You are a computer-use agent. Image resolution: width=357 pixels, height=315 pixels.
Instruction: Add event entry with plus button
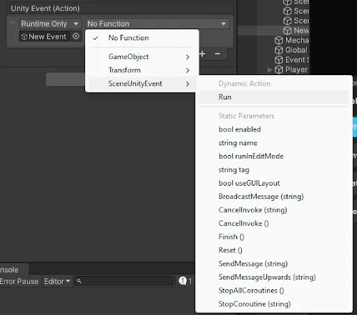(x=202, y=54)
